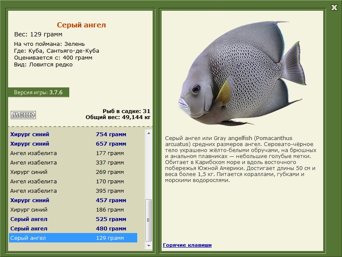Select Ангел изабелита 177 грамм row

(x=73, y=153)
